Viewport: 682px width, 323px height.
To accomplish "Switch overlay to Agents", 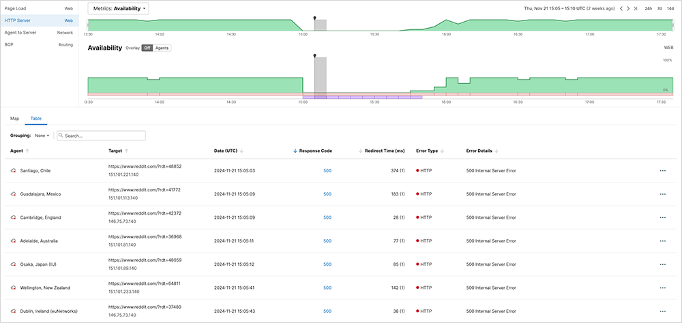I will [x=162, y=48].
